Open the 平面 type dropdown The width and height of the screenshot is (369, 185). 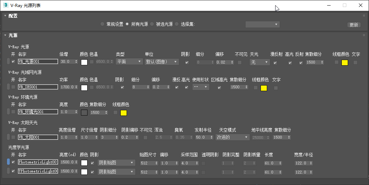[129, 62]
